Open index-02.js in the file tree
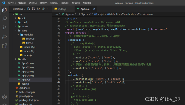The height and width of the screenshot is (105, 185). tap(31, 51)
